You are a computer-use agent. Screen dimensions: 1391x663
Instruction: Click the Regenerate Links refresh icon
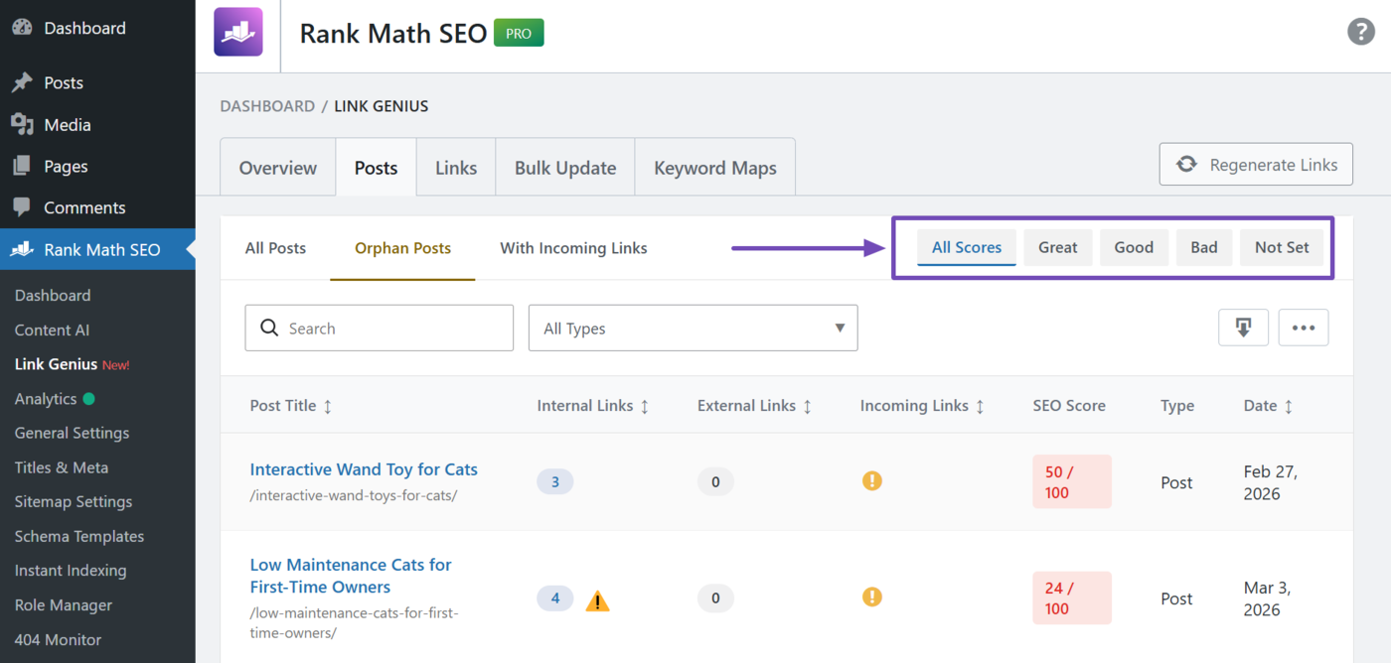point(1186,165)
